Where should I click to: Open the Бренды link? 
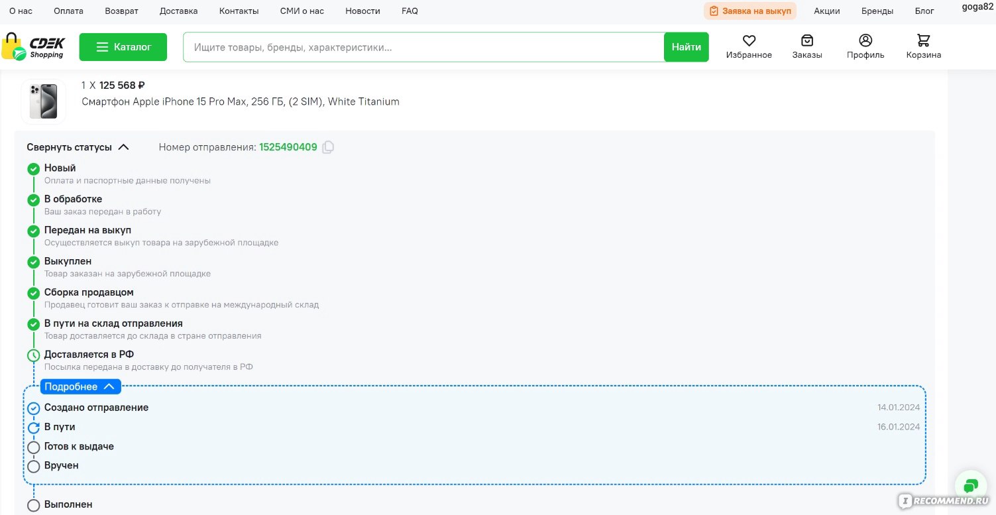pyautogui.click(x=877, y=11)
